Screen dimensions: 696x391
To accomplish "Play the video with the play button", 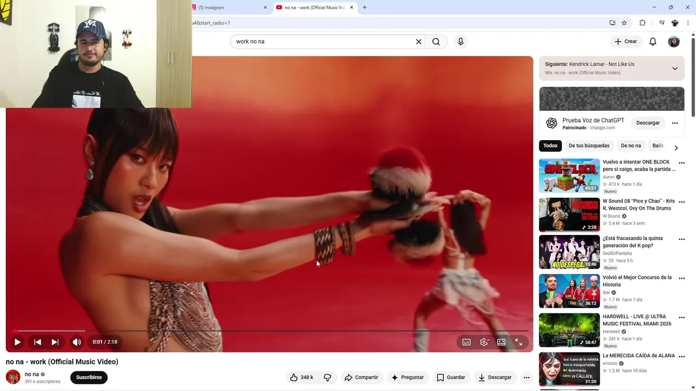I will (x=17, y=342).
